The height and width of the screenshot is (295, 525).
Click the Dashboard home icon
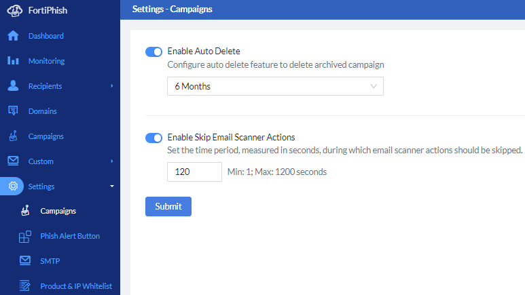13,36
